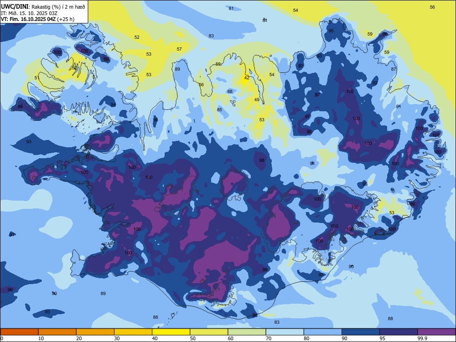The height and width of the screenshot is (342, 456).
Task: Click the valid time 'VT: Fim. 16.10.2025 04Z'
Action: (29, 19)
